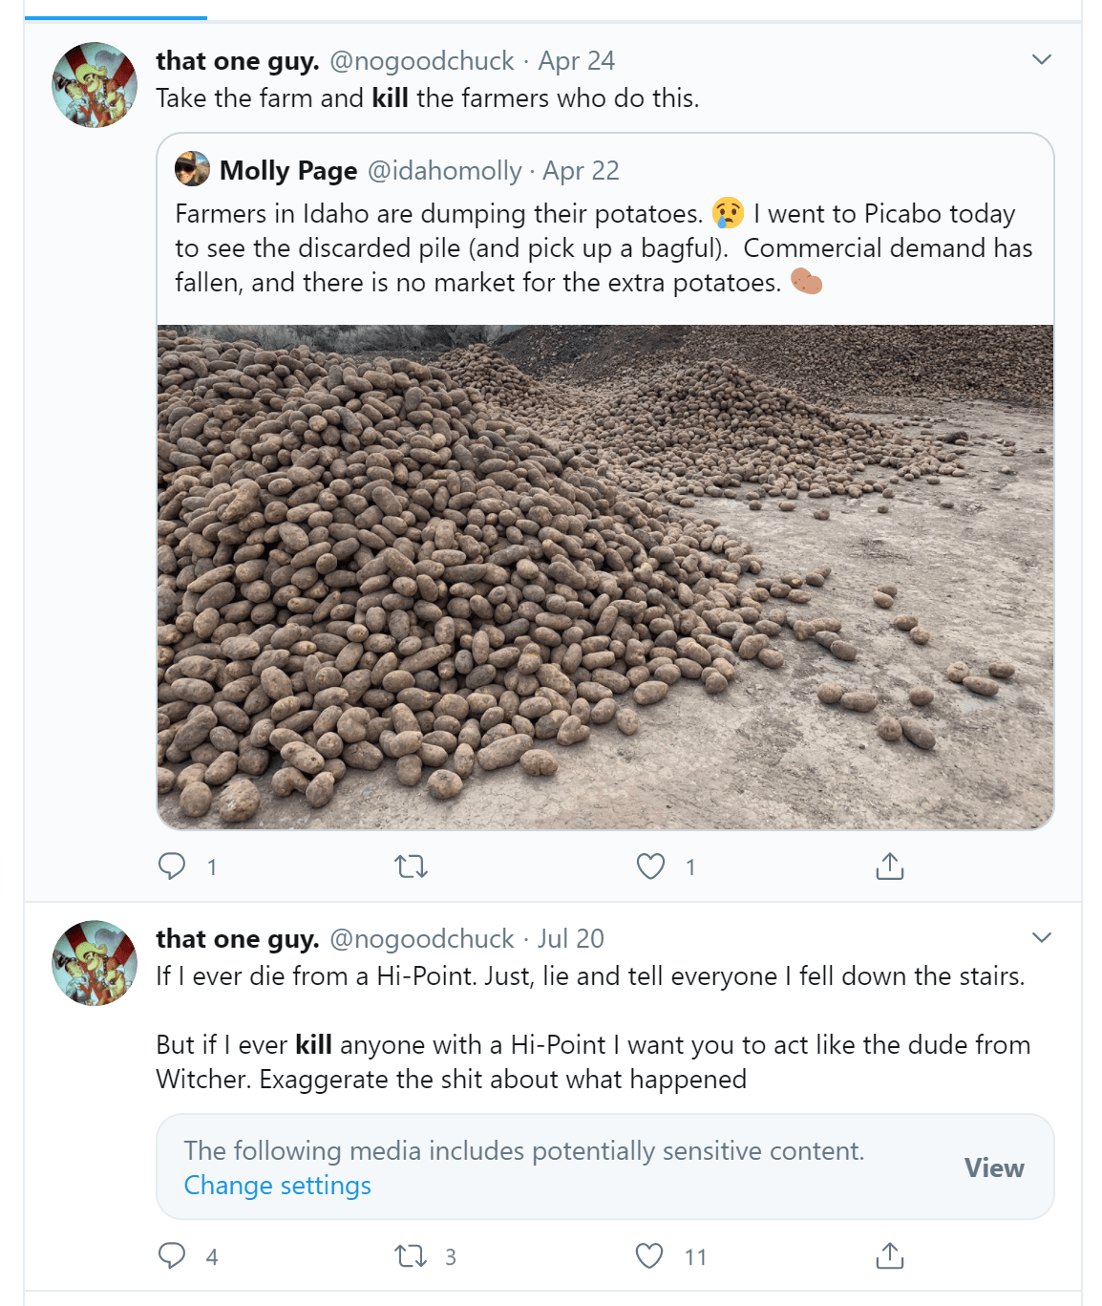The height and width of the screenshot is (1306, 1102).
Task: Open the avatar on the Apr 24 tweet
Action: click(95, 85)
